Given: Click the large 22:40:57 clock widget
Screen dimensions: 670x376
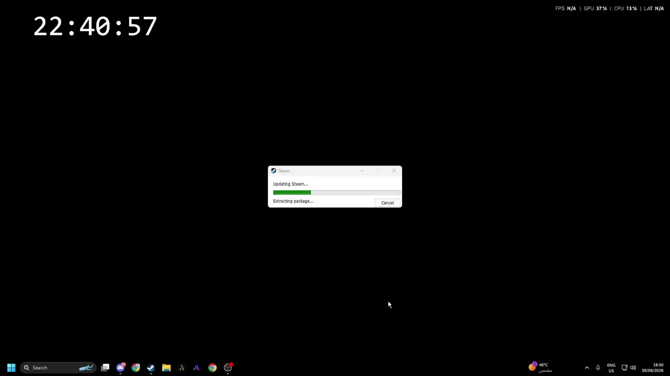Looking at the screenshot, I should (95, 26).
